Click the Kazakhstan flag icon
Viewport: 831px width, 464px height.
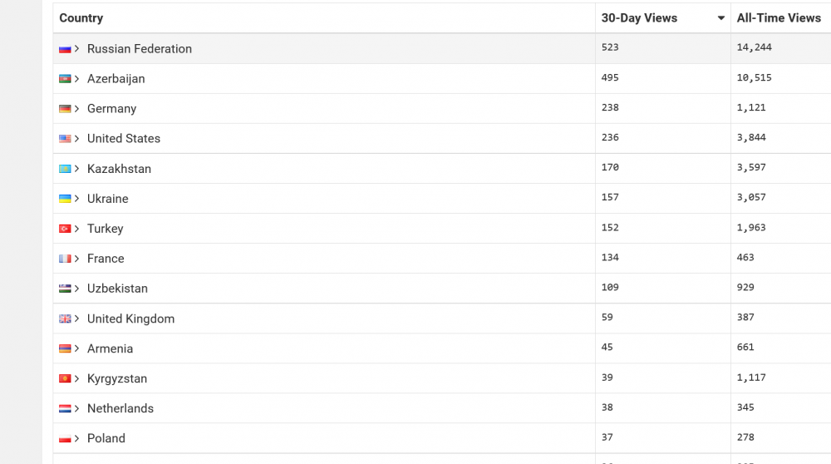[65, 169]
